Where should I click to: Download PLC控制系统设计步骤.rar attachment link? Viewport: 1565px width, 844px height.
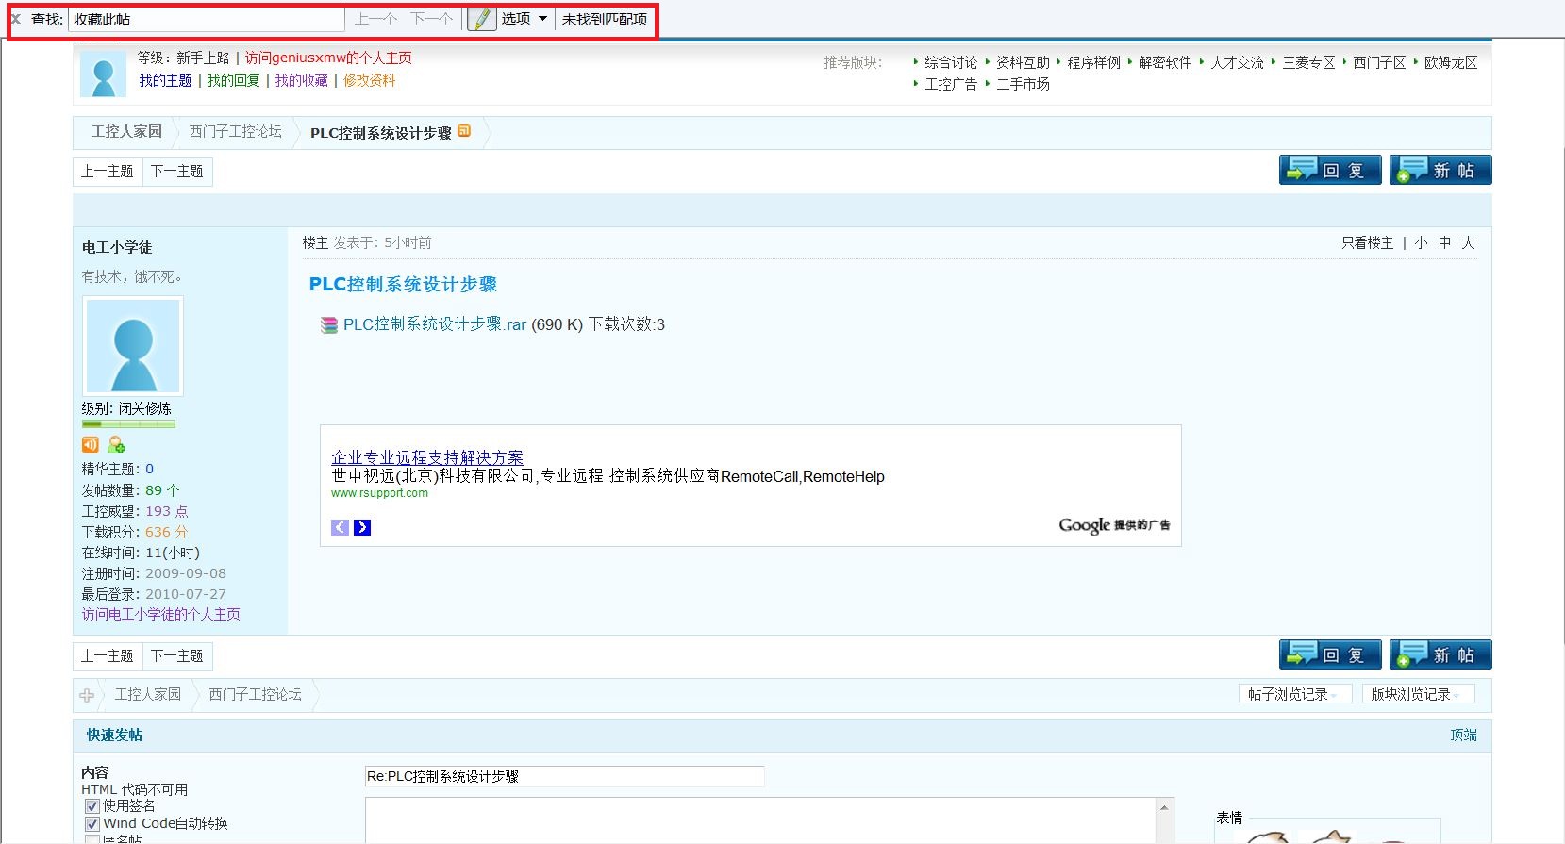pos(434,324)
